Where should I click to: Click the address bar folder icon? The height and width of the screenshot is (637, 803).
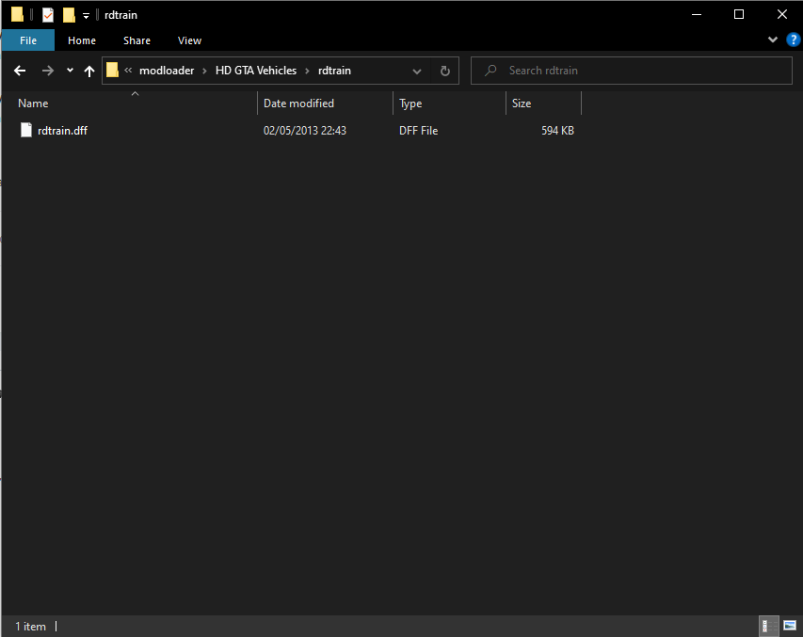coord(112,71)
